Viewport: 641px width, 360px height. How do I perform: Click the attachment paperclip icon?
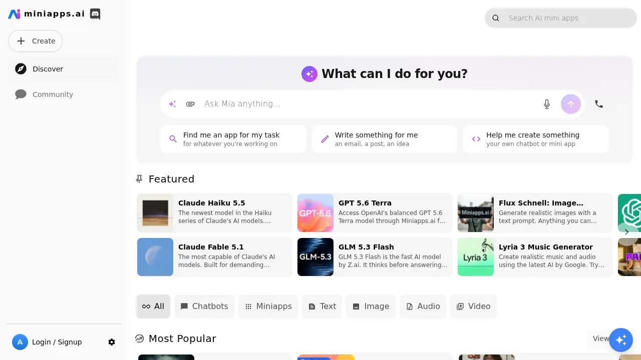pos(190,104)
